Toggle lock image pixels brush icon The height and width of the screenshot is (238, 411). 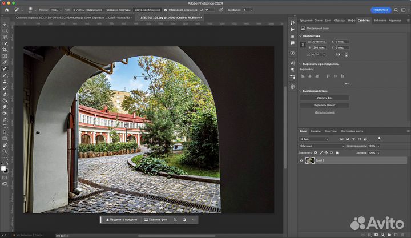[x=321, y=153]
